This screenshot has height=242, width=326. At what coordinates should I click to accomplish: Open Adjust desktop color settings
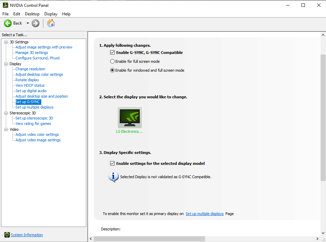click(x=39, y=74)
